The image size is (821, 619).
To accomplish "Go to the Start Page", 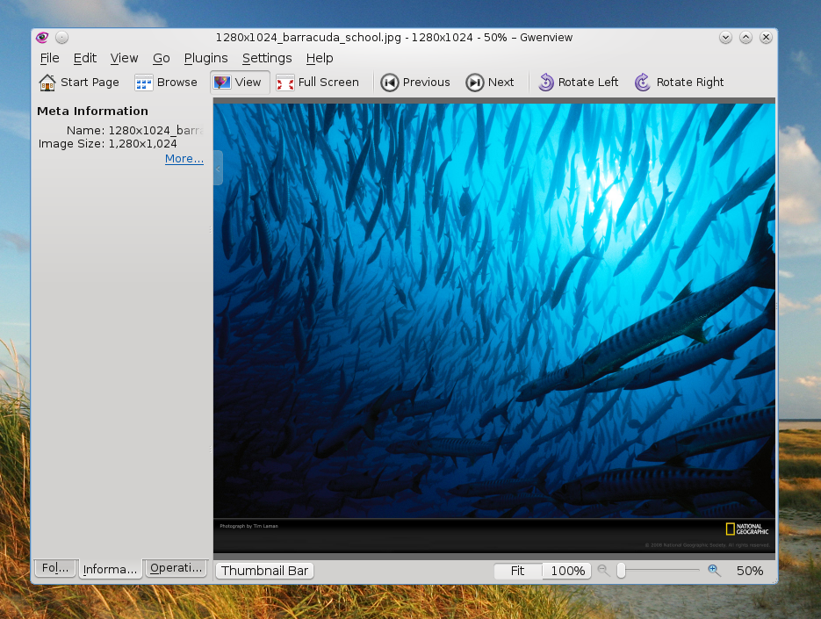I will coord(79,83).
